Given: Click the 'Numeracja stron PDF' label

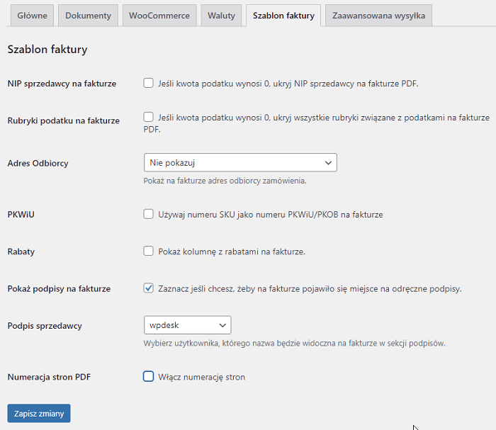Looking at the screenshot, I should pyautogui.click(x=49, y=377).
